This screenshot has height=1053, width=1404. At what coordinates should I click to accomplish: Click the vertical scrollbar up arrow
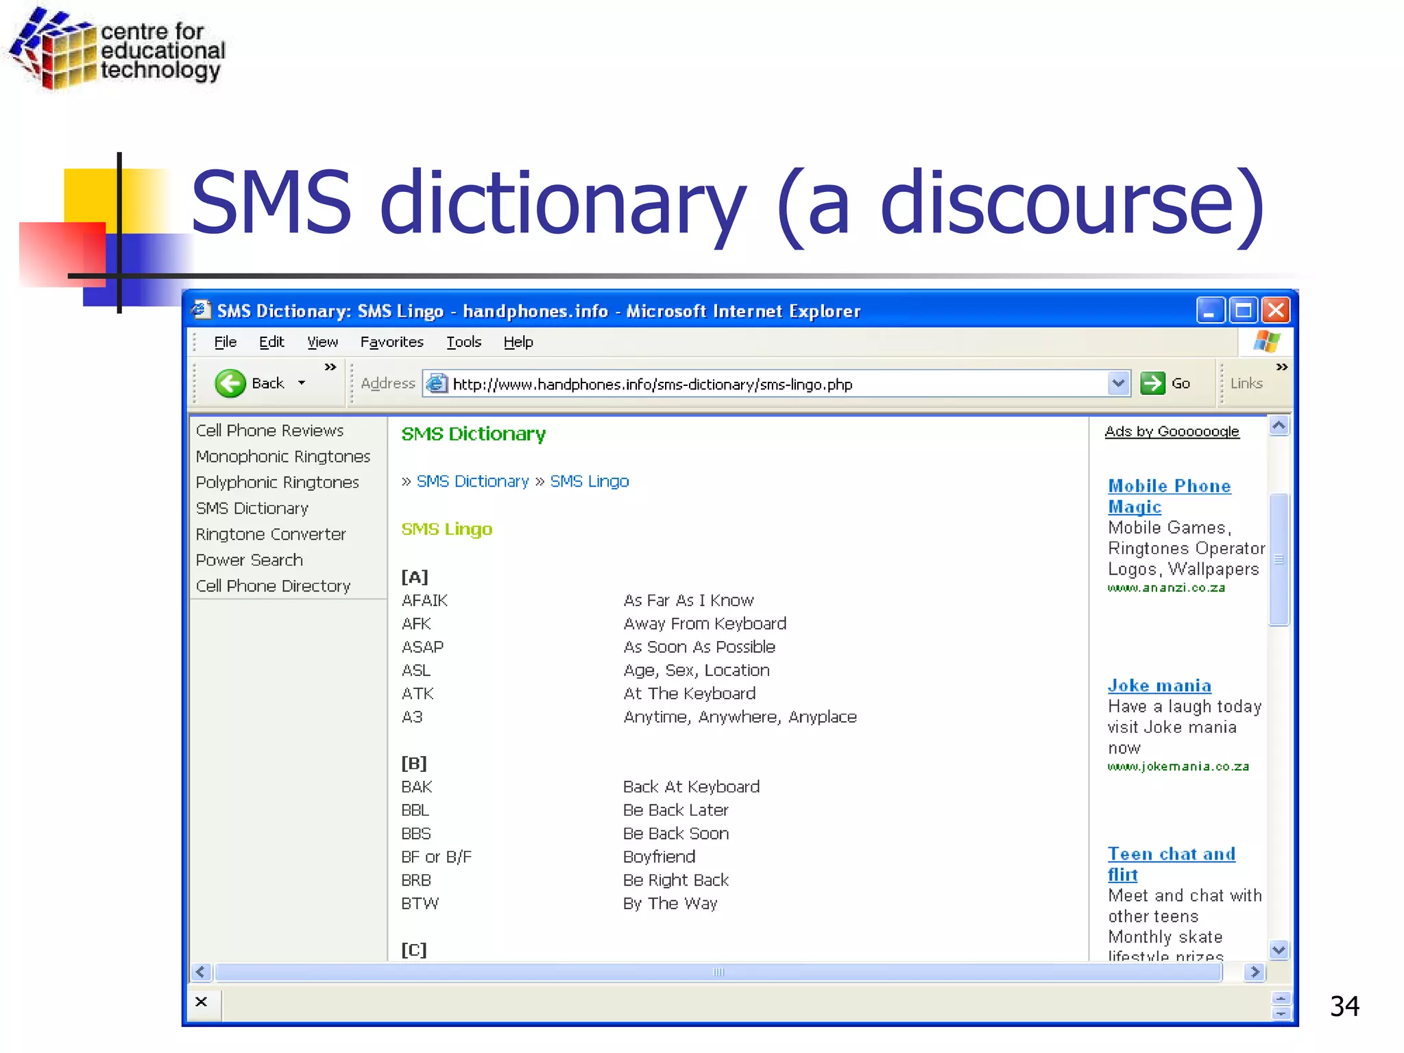[x=1279, y=426]
